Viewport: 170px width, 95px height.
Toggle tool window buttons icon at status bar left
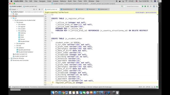(10, 87)
